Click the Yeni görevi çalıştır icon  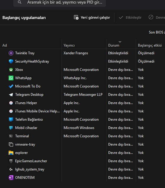pyautogui.click(x=76, y=17)
